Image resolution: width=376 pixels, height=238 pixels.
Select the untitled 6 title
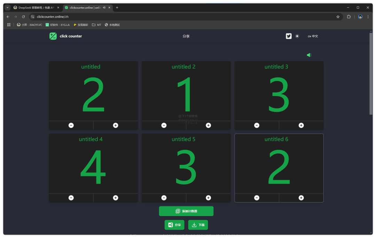(x=276, y=139)
